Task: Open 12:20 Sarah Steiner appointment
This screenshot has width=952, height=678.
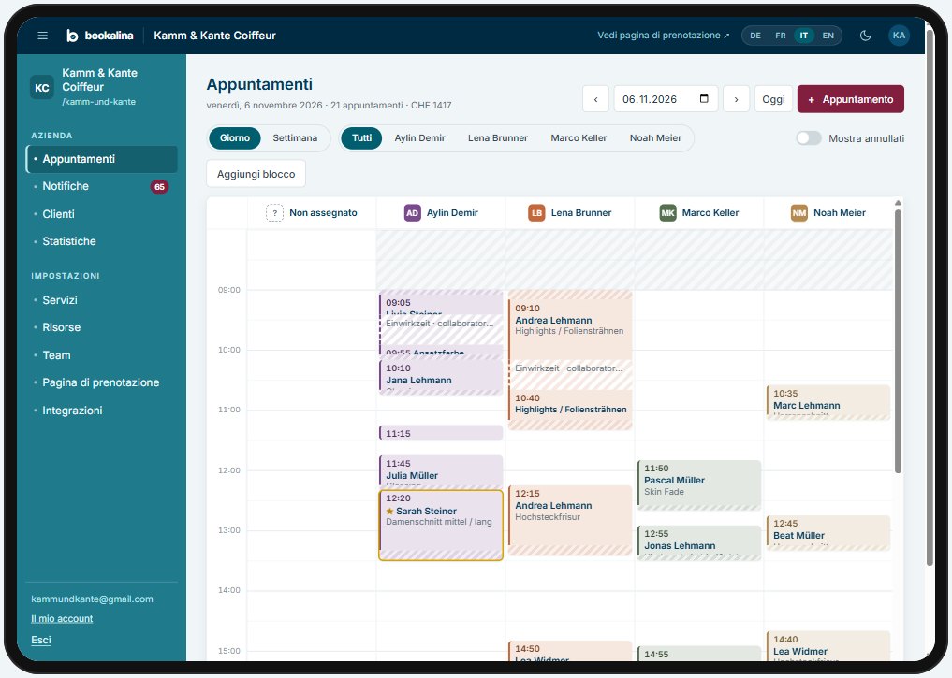Action: coord(441,526)
